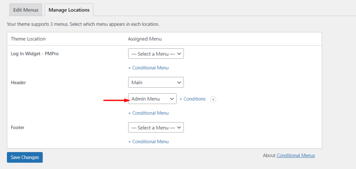Add Conditional Menu under Log In Widget
Image resolution: width=356 pixels, height=169 pixels.
click(x=148, y=68)
